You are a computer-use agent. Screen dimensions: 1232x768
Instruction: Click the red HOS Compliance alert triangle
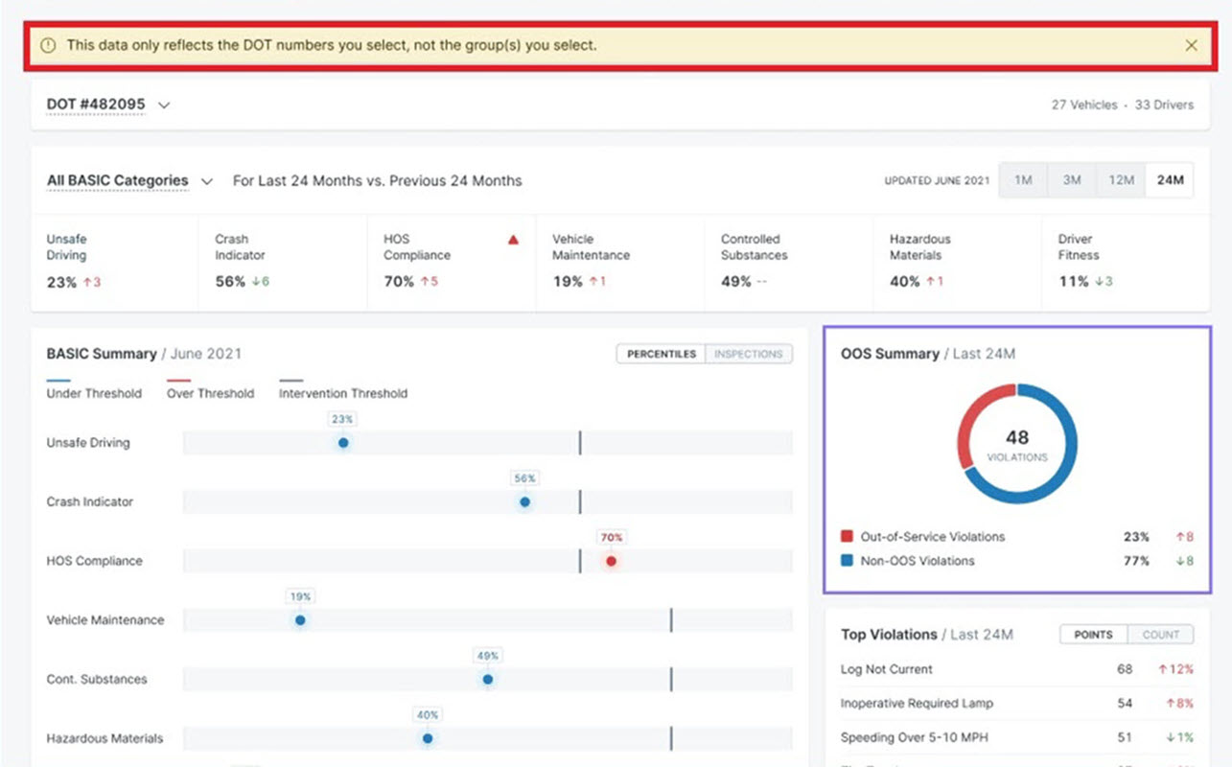point(513,240)
